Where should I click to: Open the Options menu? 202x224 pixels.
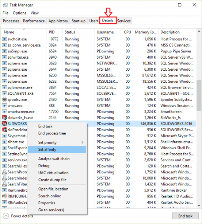(19, 13)
